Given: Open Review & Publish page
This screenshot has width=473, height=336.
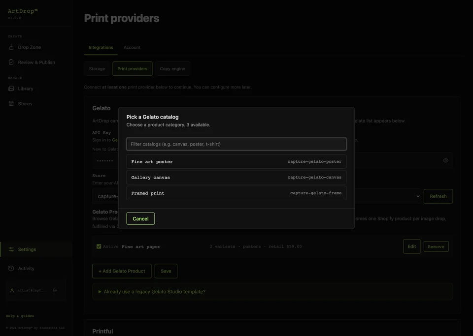Looking at the screenshot, I should [36, 62].
